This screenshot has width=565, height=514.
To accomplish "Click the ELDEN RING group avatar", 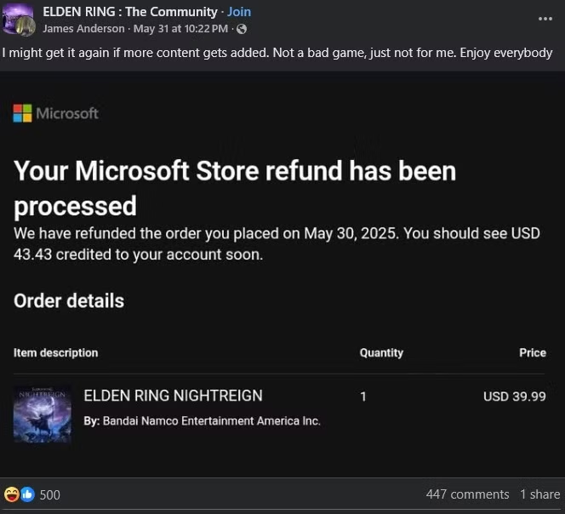I will tap(17, 16).
